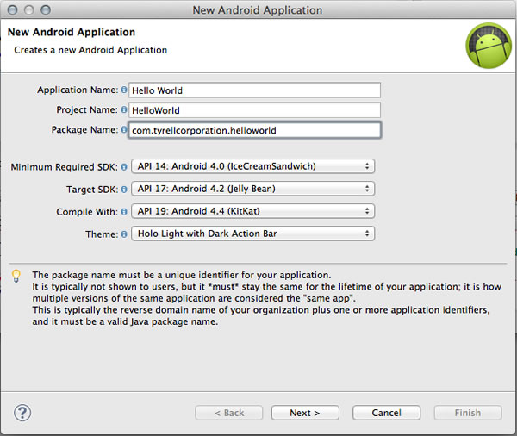Close the dialog with the window close button
The width and height of the screenshot is (517, 436).
[13, 10]
